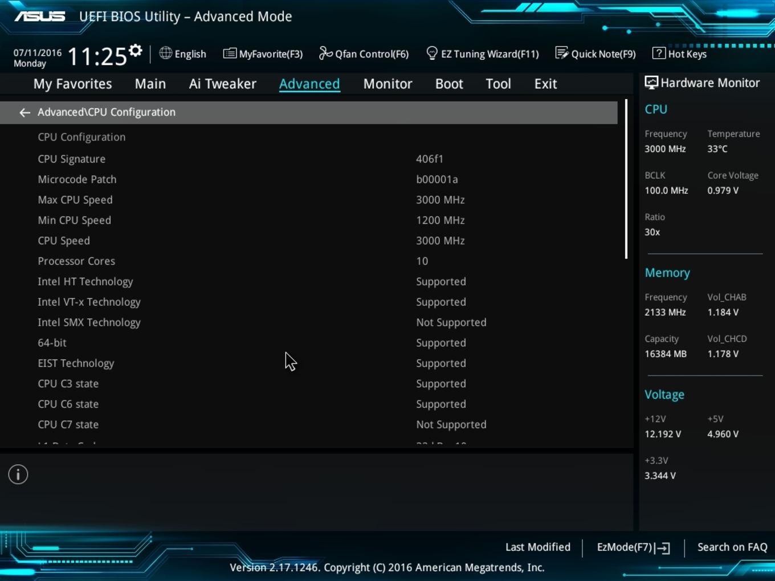Viewport: 775px width, 581px height.
Task: Open Quick Note(F9)
Action: [x=595, y=54]
